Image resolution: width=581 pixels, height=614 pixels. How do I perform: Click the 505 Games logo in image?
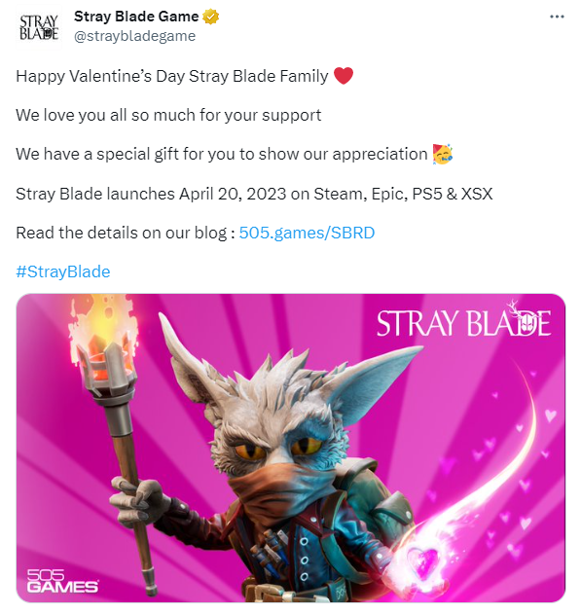62,581
